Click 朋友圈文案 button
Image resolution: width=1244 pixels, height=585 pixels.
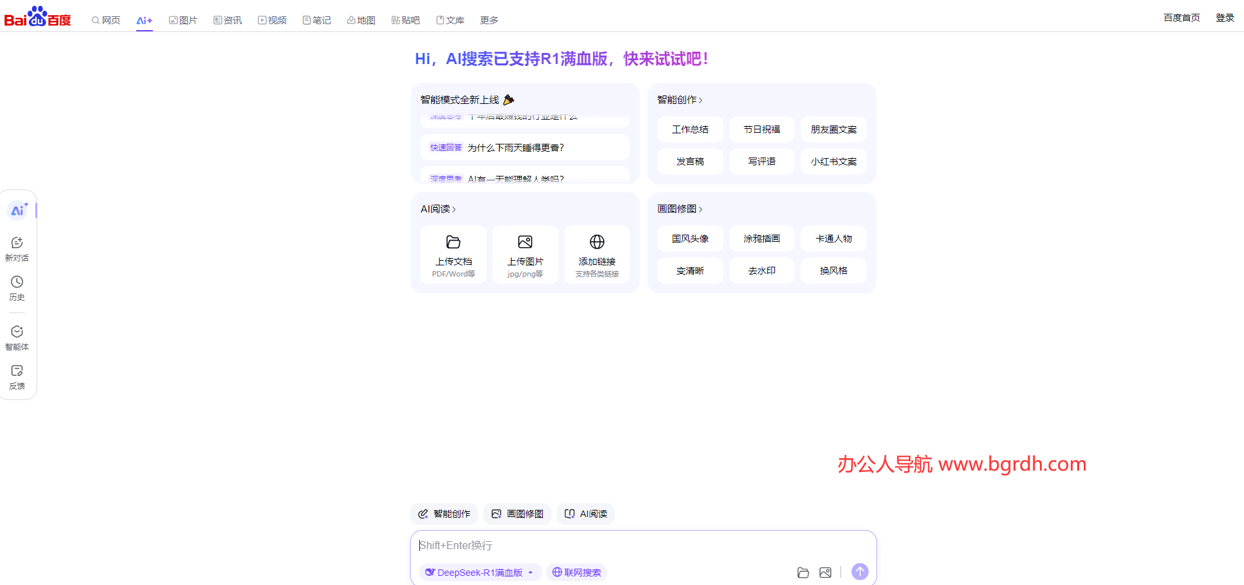coord(834,129)
